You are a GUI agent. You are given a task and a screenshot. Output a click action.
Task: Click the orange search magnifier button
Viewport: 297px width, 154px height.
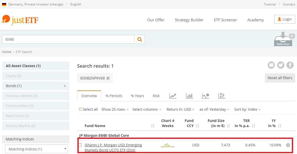coord(140,39)
